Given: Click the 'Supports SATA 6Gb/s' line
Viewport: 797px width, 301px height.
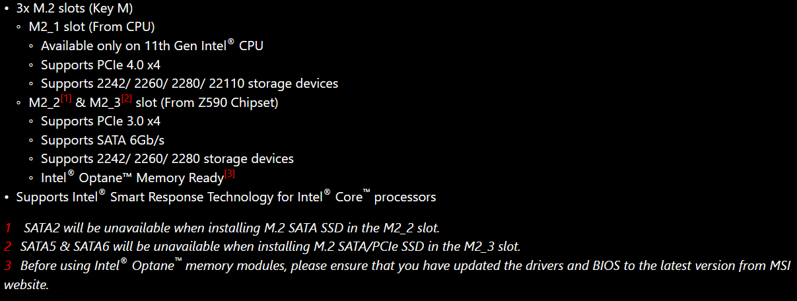Looking at the screenshot, I should coord(101,141).
